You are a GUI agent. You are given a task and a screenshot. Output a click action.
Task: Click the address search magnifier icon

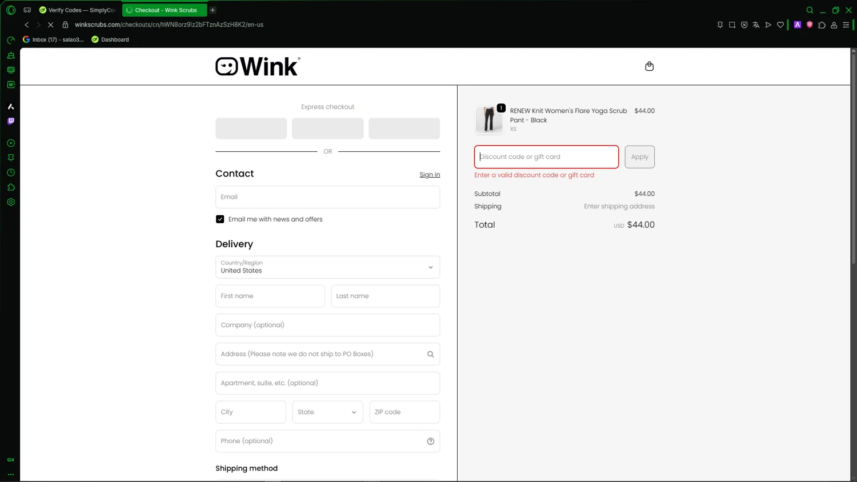click(x=431, y=355)
